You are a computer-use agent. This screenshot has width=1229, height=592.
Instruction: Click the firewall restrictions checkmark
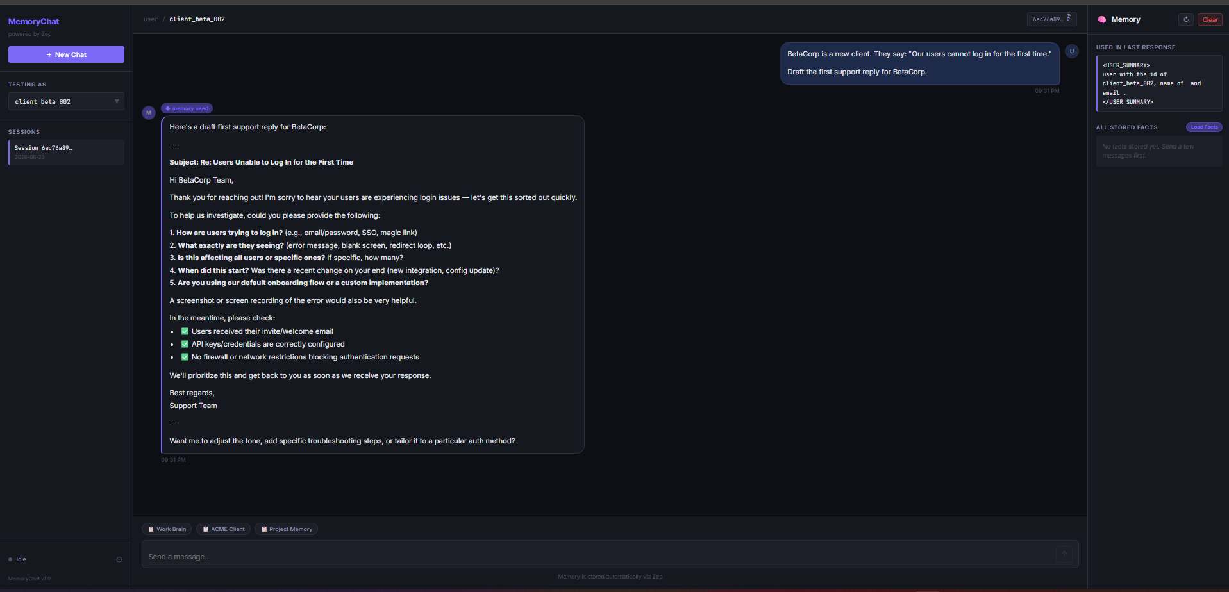185,357
